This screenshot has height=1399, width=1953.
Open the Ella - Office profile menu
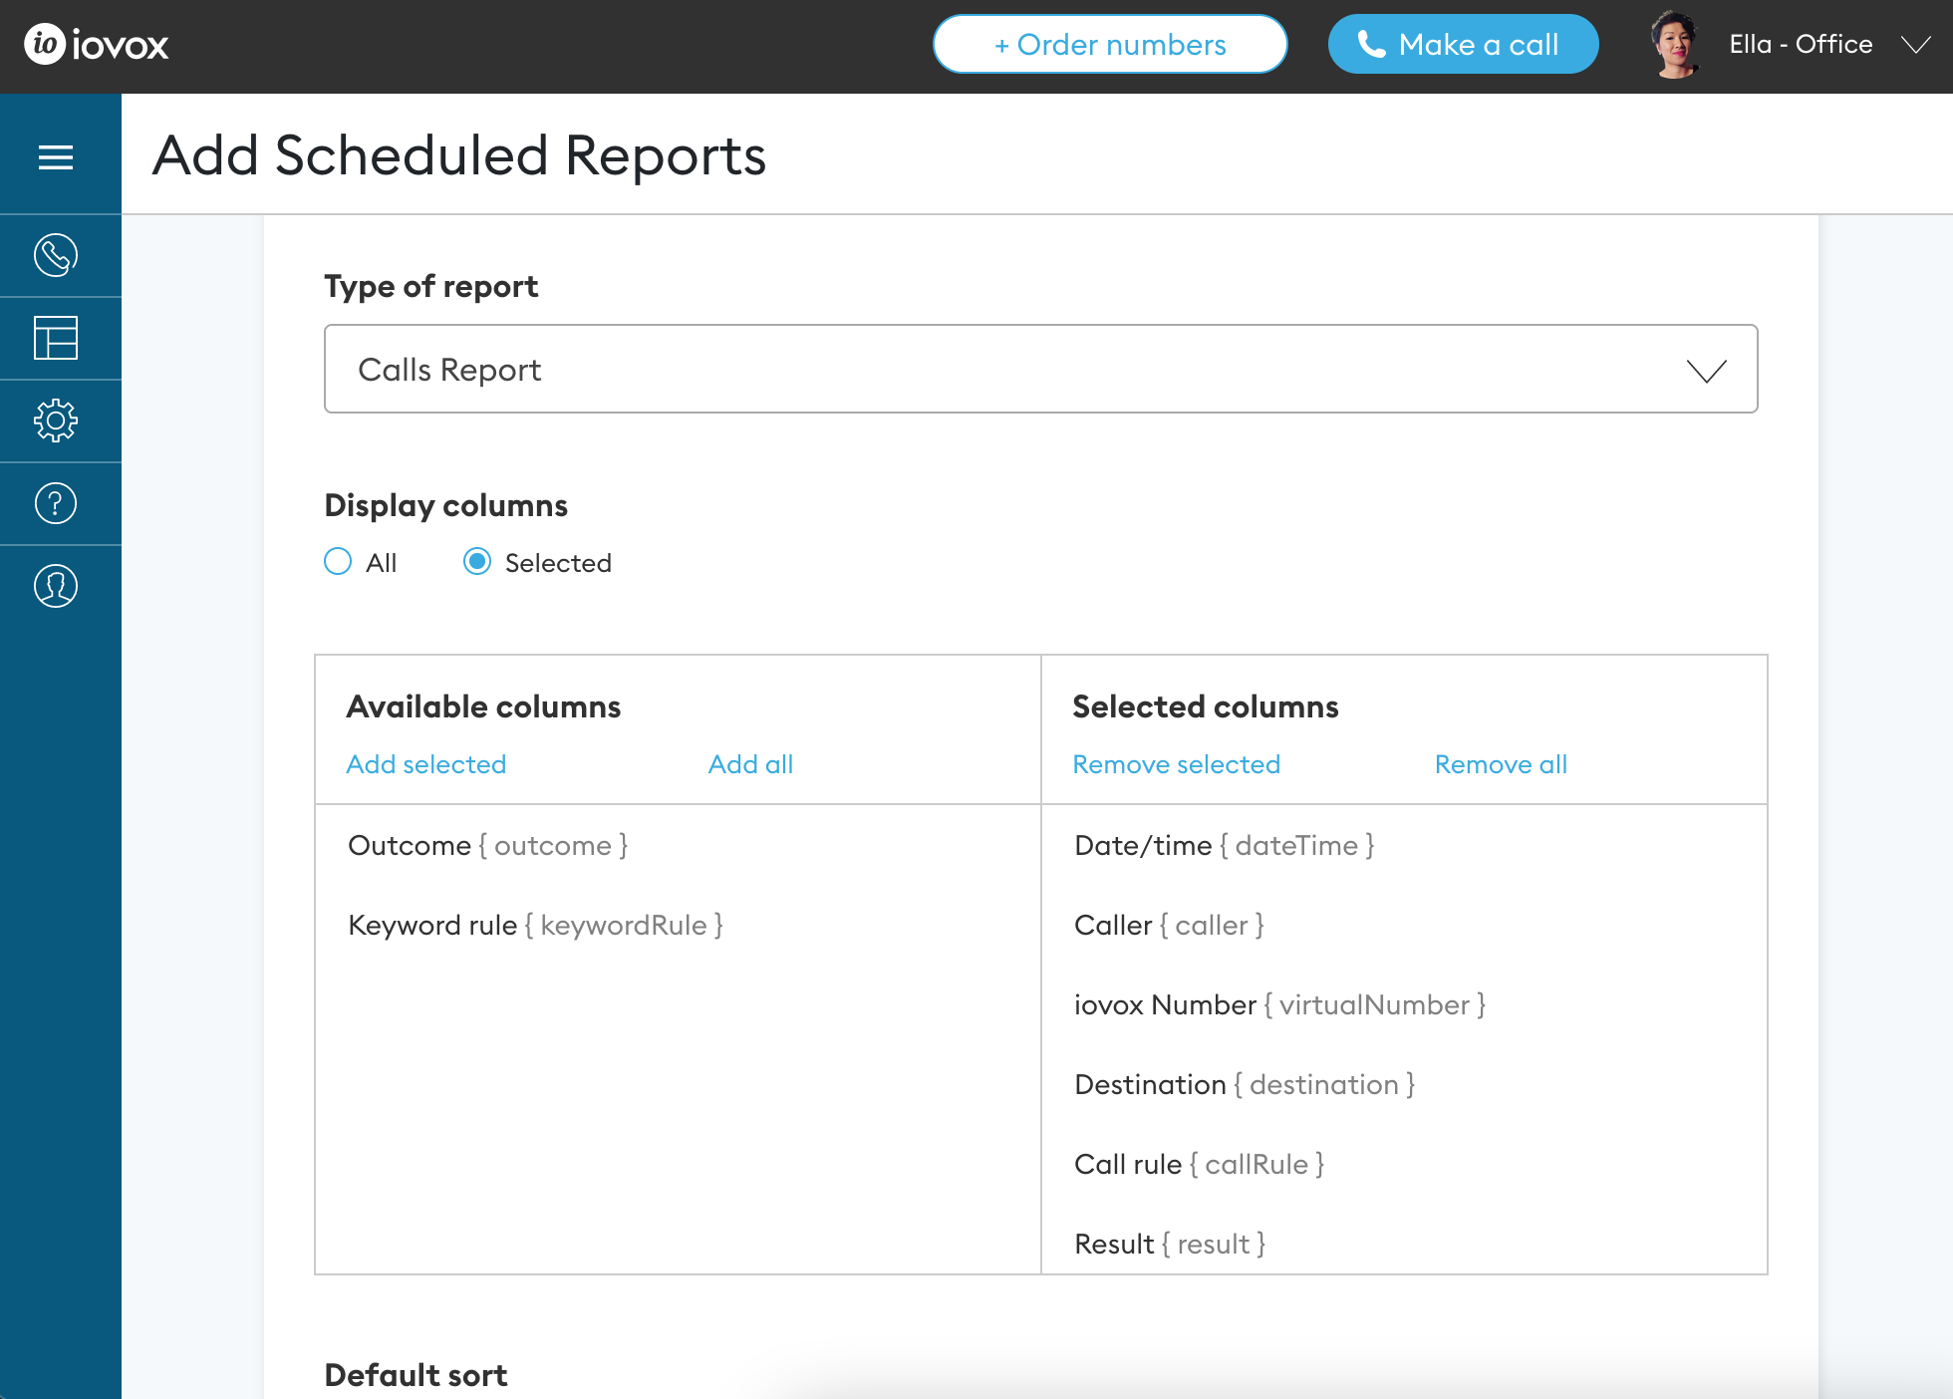(x=1800, y=44)
